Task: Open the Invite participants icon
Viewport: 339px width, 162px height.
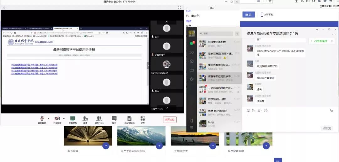Action: 85,119
